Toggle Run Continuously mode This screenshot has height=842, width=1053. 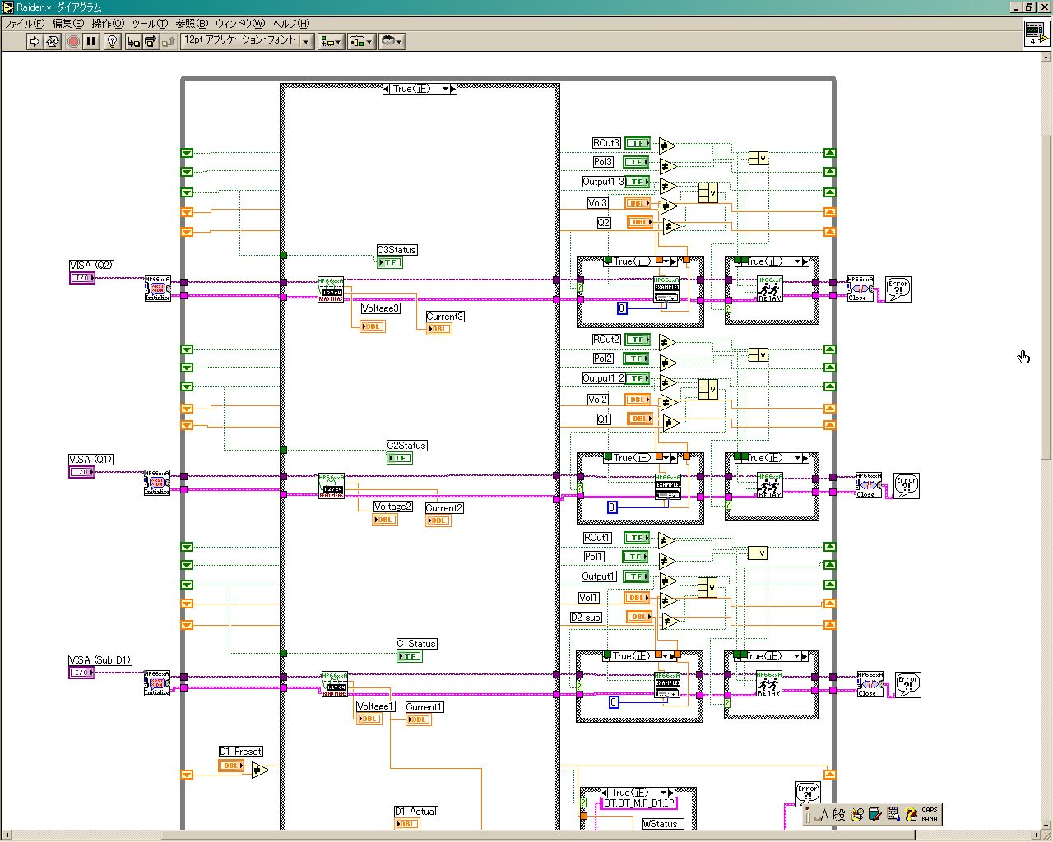(53, 41)
